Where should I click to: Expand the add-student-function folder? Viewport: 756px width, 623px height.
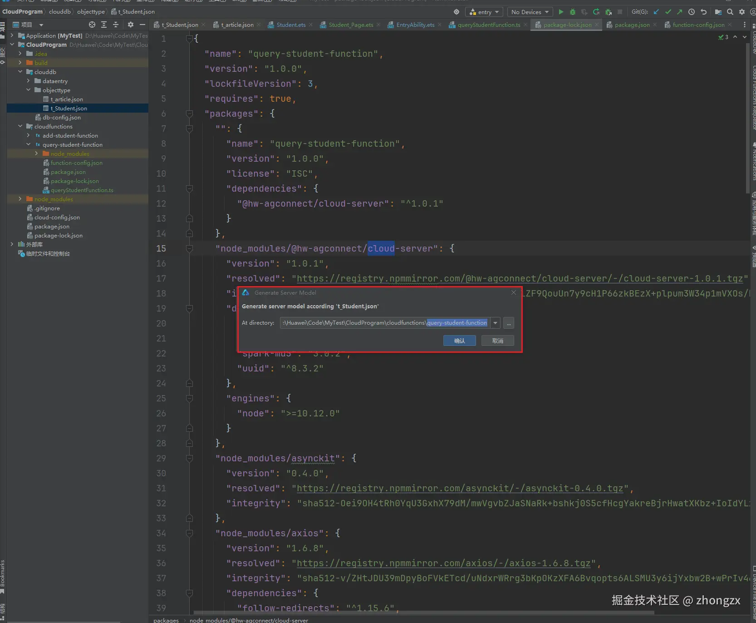click(x=28, y=135)
